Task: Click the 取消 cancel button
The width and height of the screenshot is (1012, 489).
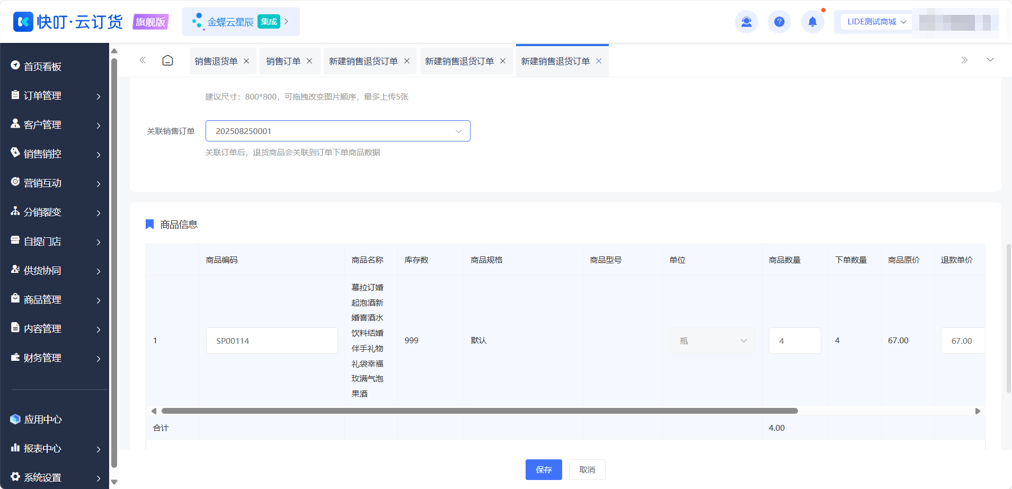Action: [x=587, y=469]
